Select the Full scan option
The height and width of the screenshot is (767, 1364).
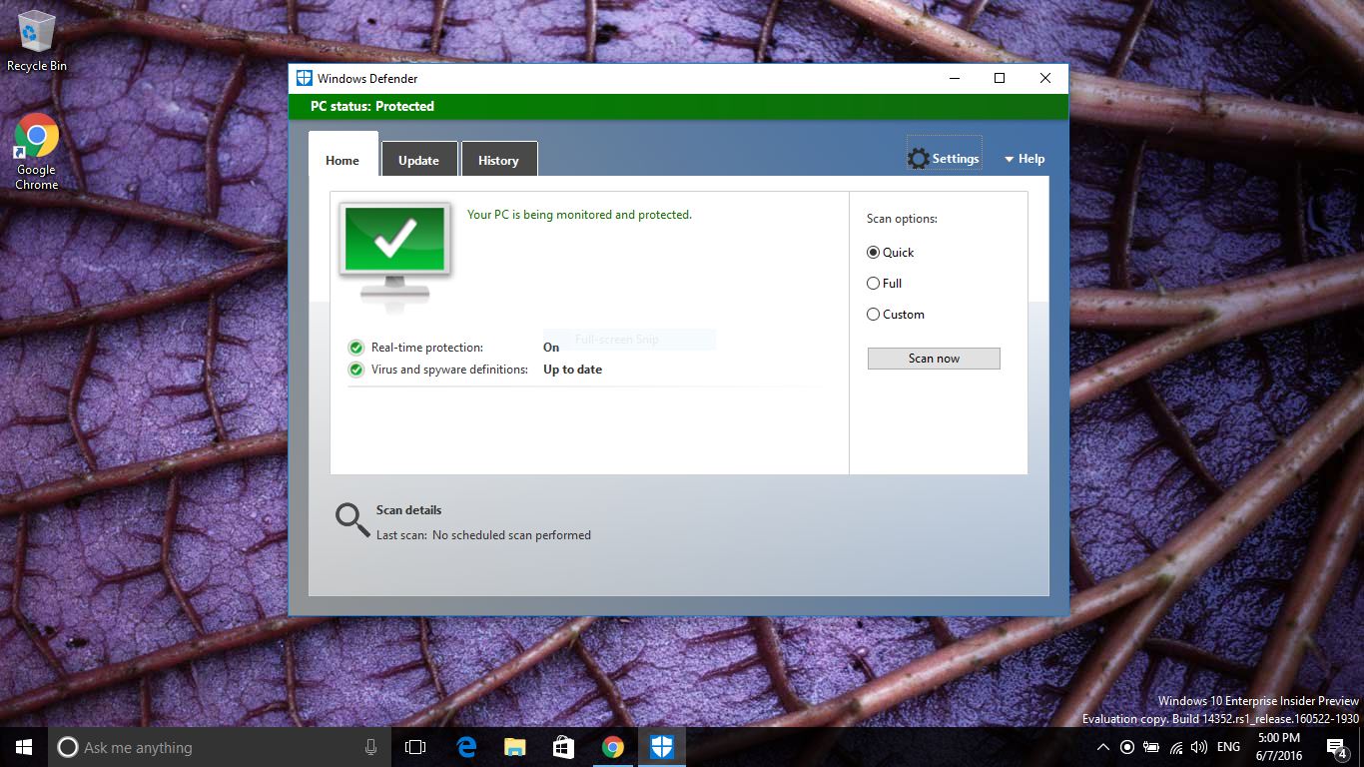pos(873,283)
